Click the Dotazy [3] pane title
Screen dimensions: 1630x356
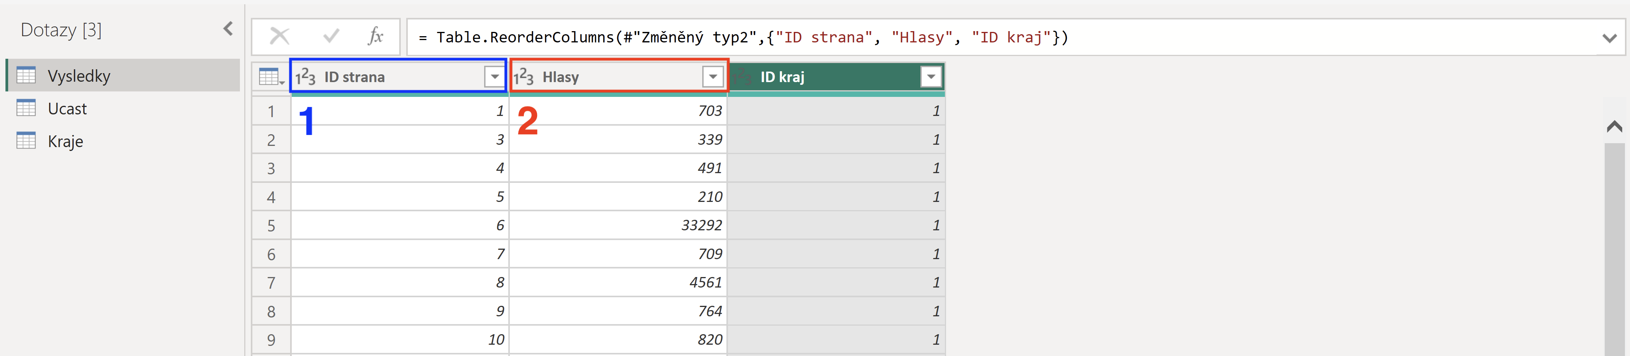click(62, 30)
